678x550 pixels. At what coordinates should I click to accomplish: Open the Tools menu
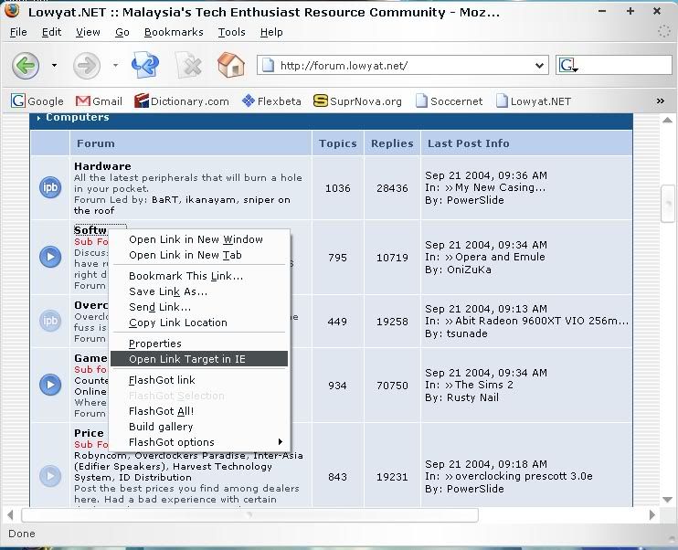(x=231, y=32)
